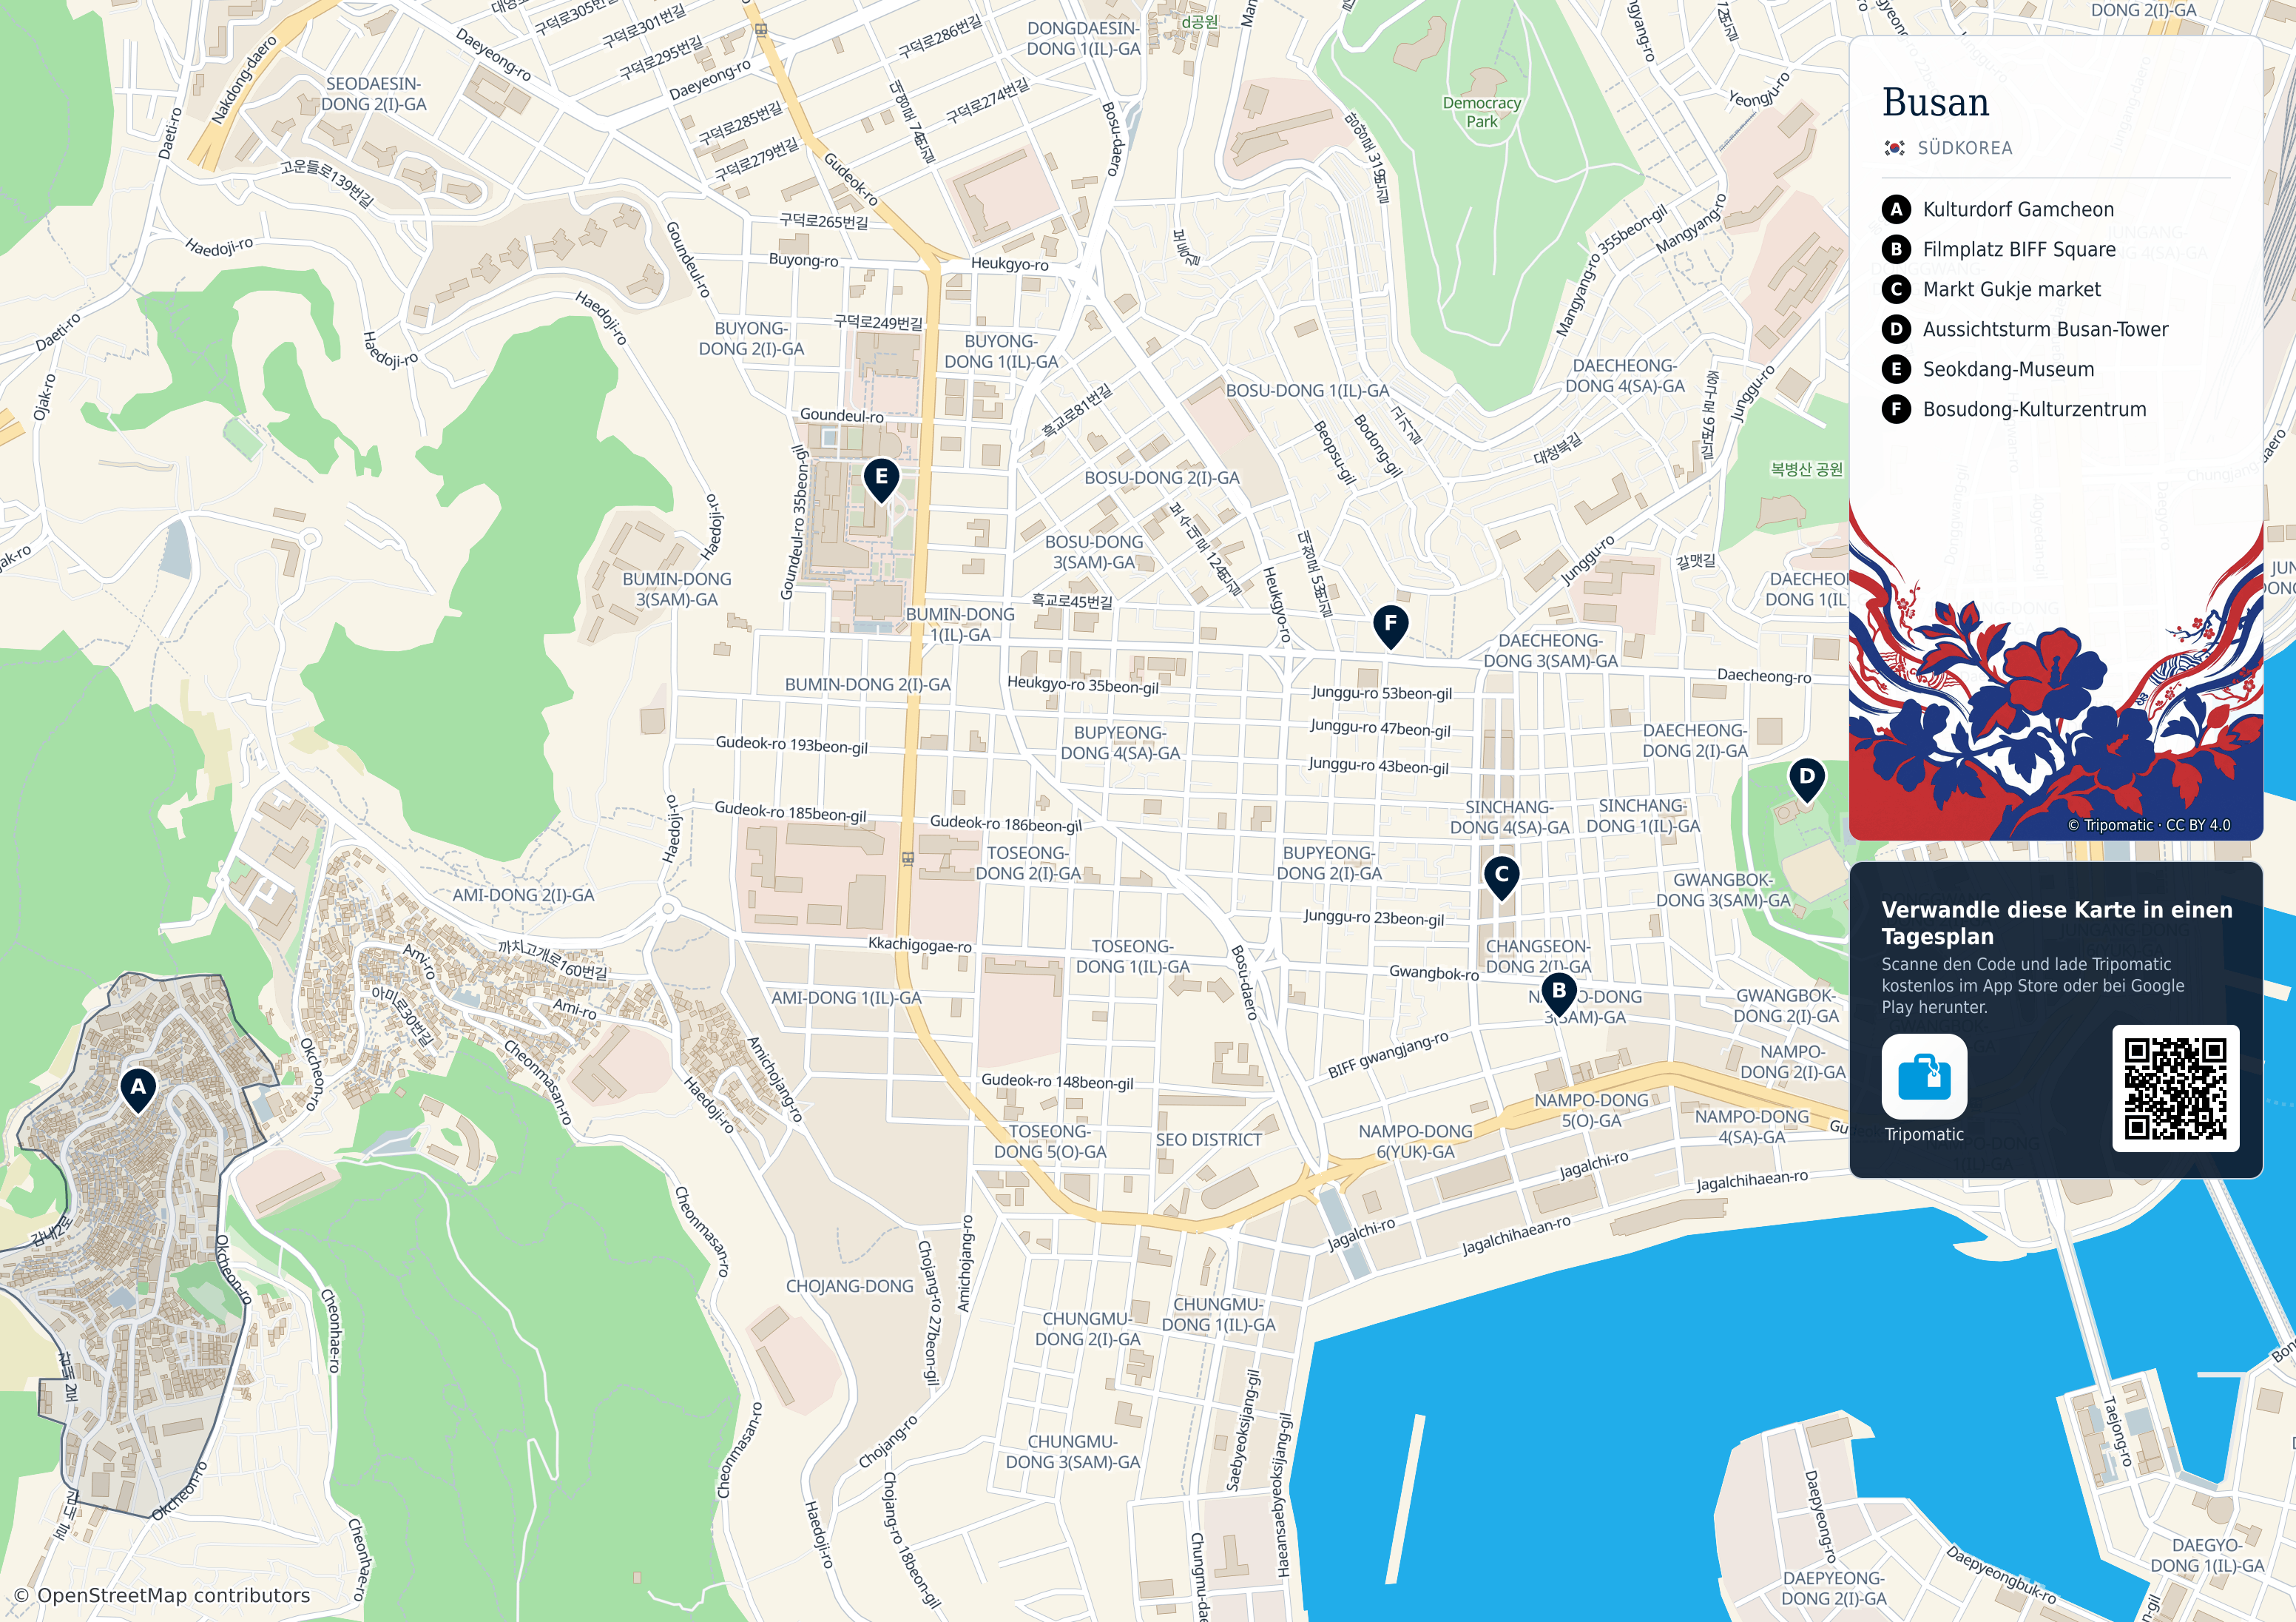The height and width of the screenshot is (1622, 2296).
Task: Click the South Korea flag icon
Action: 1894,148
